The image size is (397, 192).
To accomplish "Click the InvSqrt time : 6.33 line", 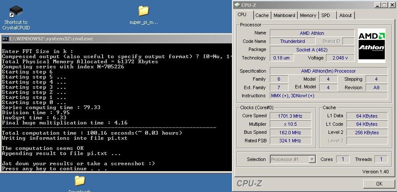I will [34, 118].
